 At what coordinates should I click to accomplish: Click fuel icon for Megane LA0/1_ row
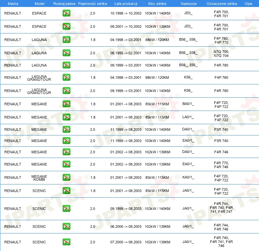[x=66, y=117]
